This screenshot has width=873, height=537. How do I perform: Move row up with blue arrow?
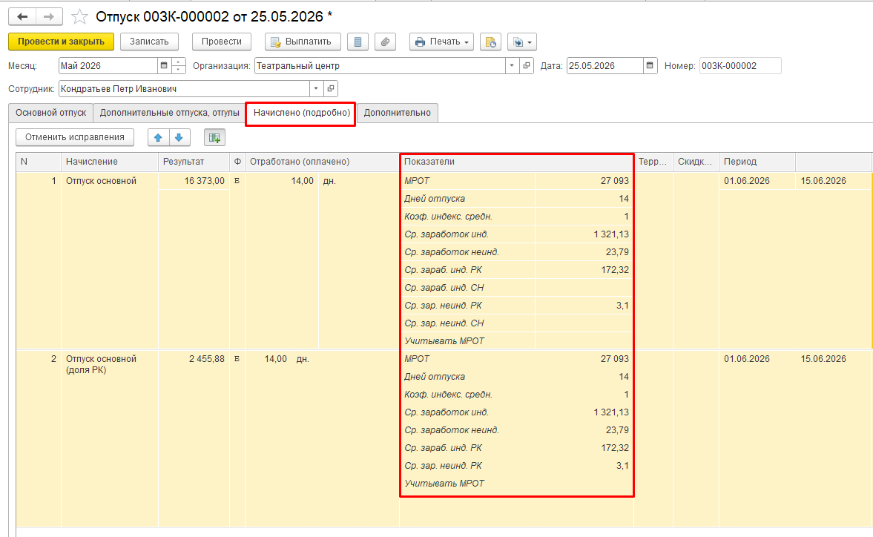158,137
